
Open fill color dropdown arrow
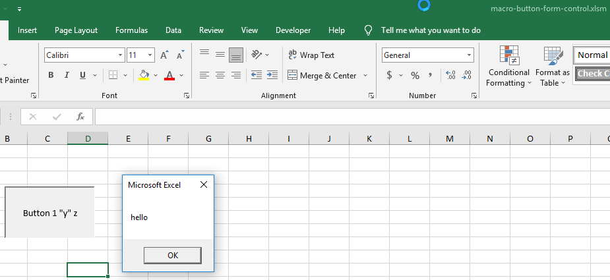point(156,75)
